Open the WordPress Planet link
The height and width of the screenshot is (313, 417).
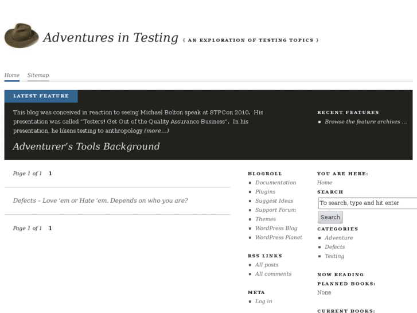[278, 238]
